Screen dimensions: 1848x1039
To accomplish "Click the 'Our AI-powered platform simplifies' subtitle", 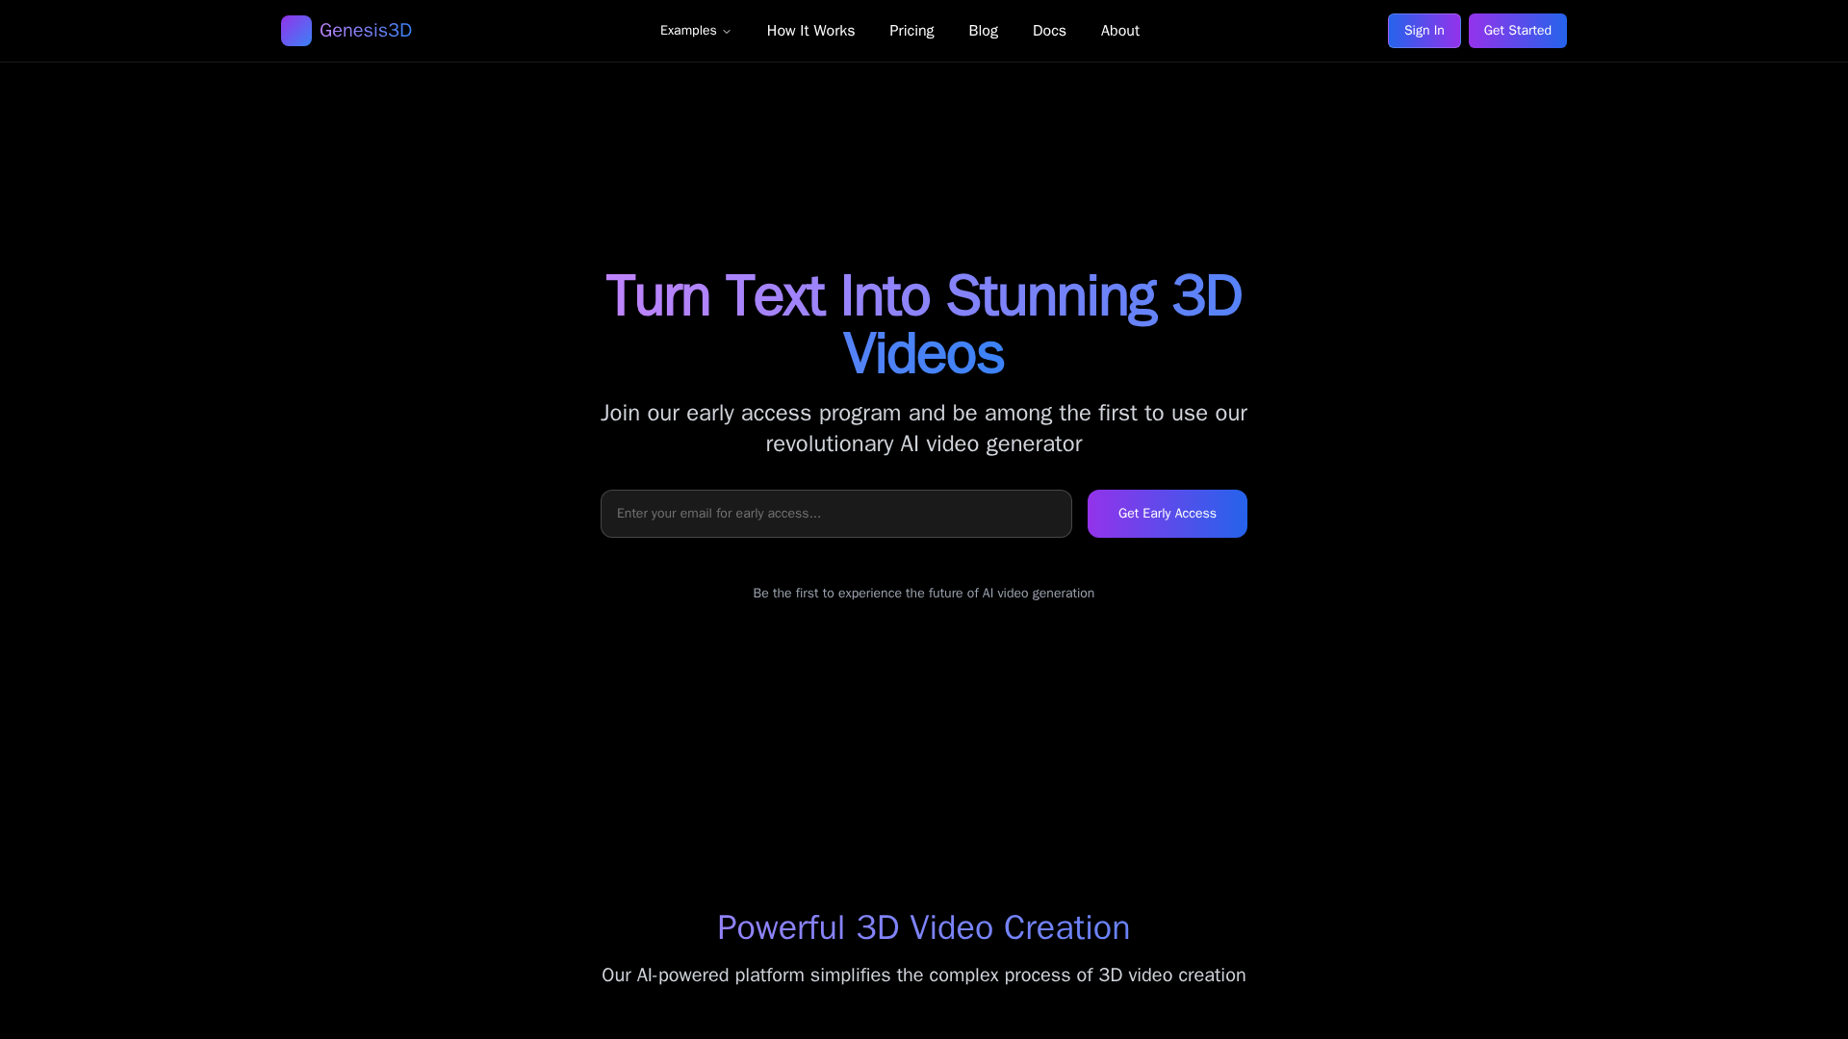I will point(923,975).
